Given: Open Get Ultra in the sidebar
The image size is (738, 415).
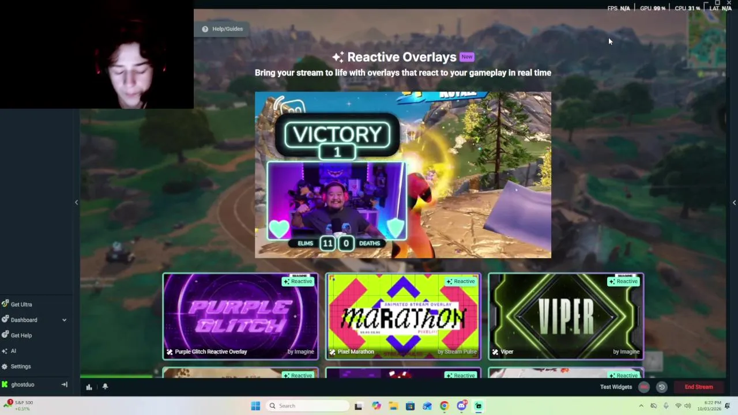Looking at the screenshot, I should click(x=21, y=304).
